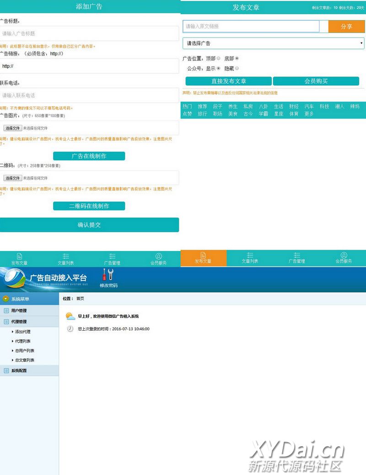
Task: Open 会员服务 icon under 确认提交 button
Action: tap(158, 257)
